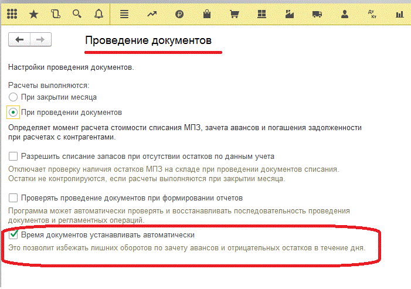Click the description starting 'Определяет момент расчета'

(185, 132)
